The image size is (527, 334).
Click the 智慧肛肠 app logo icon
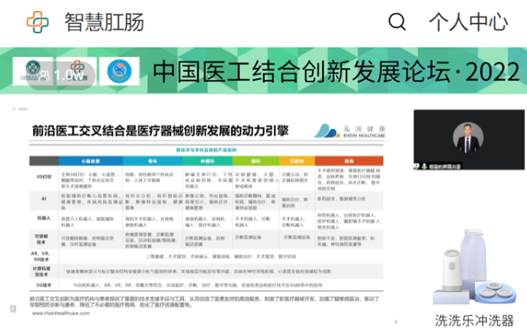click(37, 21)
